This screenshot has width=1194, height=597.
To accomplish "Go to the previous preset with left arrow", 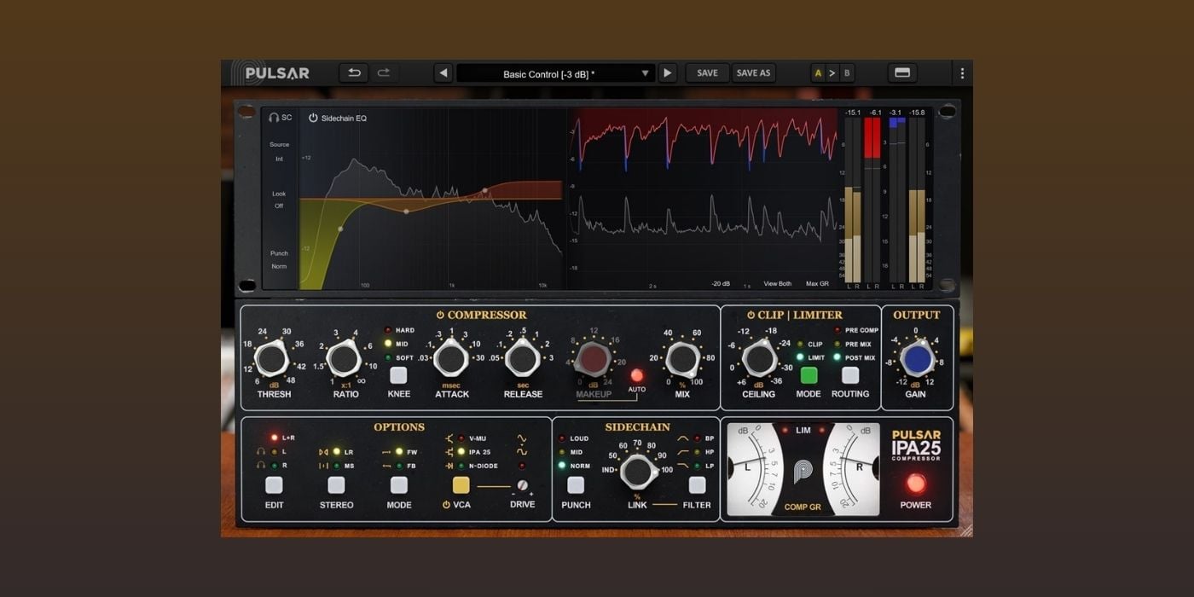I will 443,73.
